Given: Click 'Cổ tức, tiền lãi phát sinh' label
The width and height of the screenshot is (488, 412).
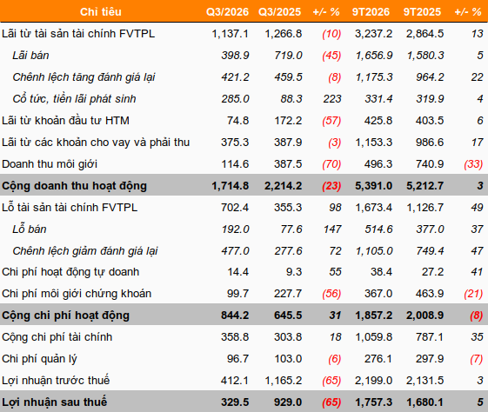Looking at the screenshot, I should pos(74,99).
